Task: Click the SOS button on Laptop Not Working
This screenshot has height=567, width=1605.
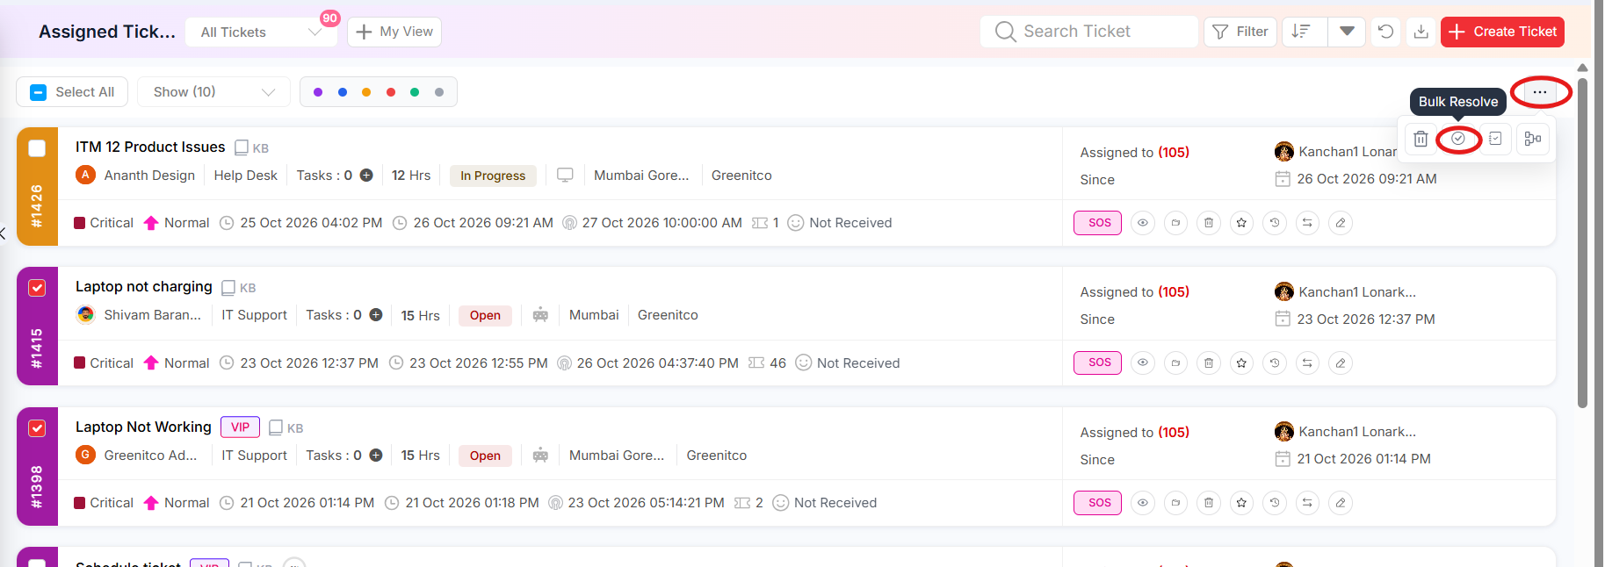Action: tap(1098, 503)
